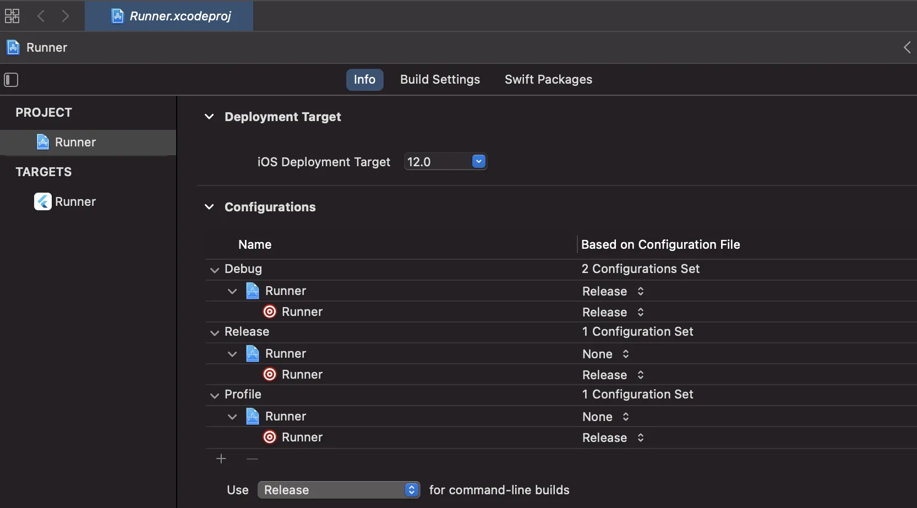Select the Runner.xcodeproj editor tab
The image size is (917, 508).
coord(171,16)
